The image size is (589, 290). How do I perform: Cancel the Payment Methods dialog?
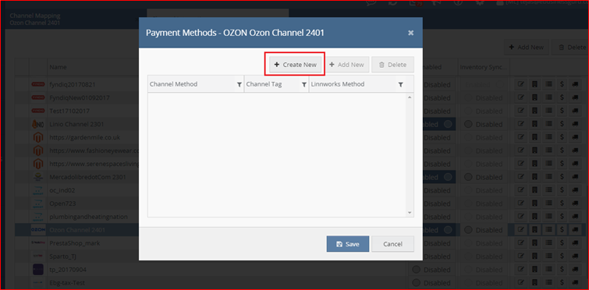[392, 244]
